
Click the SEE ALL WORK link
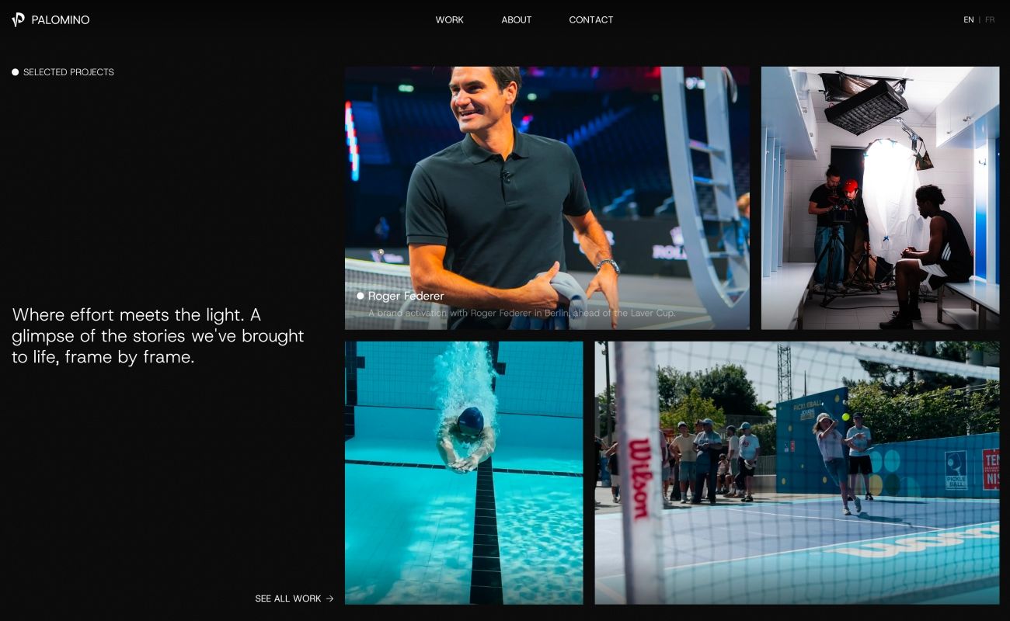[294, 598]
